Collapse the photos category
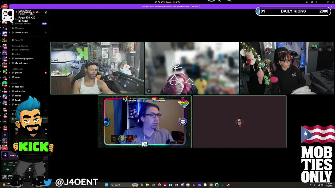 tap(15, 83)
